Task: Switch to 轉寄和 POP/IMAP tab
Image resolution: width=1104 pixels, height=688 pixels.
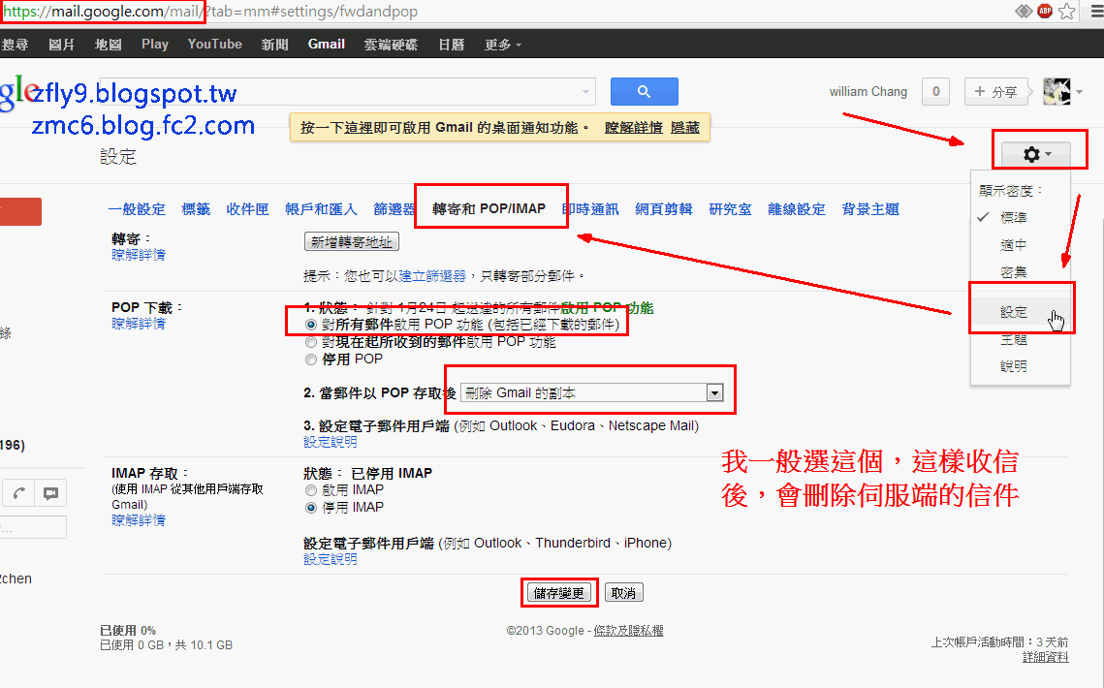Action: [x=489, y=209]
